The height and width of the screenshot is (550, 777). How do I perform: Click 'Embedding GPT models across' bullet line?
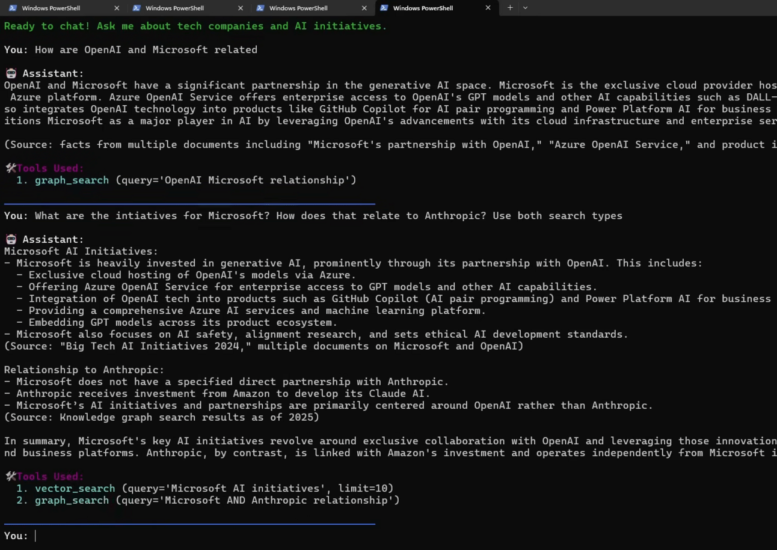177,322
